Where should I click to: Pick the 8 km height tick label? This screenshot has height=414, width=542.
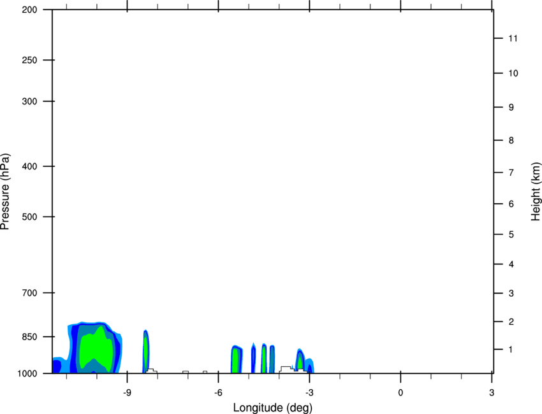pos(511,140)
